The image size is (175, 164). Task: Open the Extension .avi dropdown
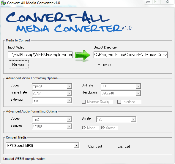point(52,100)
